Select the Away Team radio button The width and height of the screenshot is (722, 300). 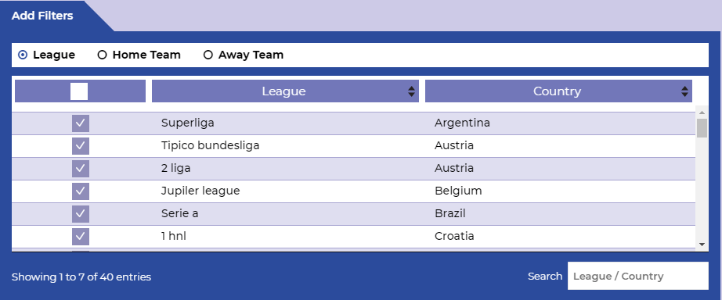[208, 55]
